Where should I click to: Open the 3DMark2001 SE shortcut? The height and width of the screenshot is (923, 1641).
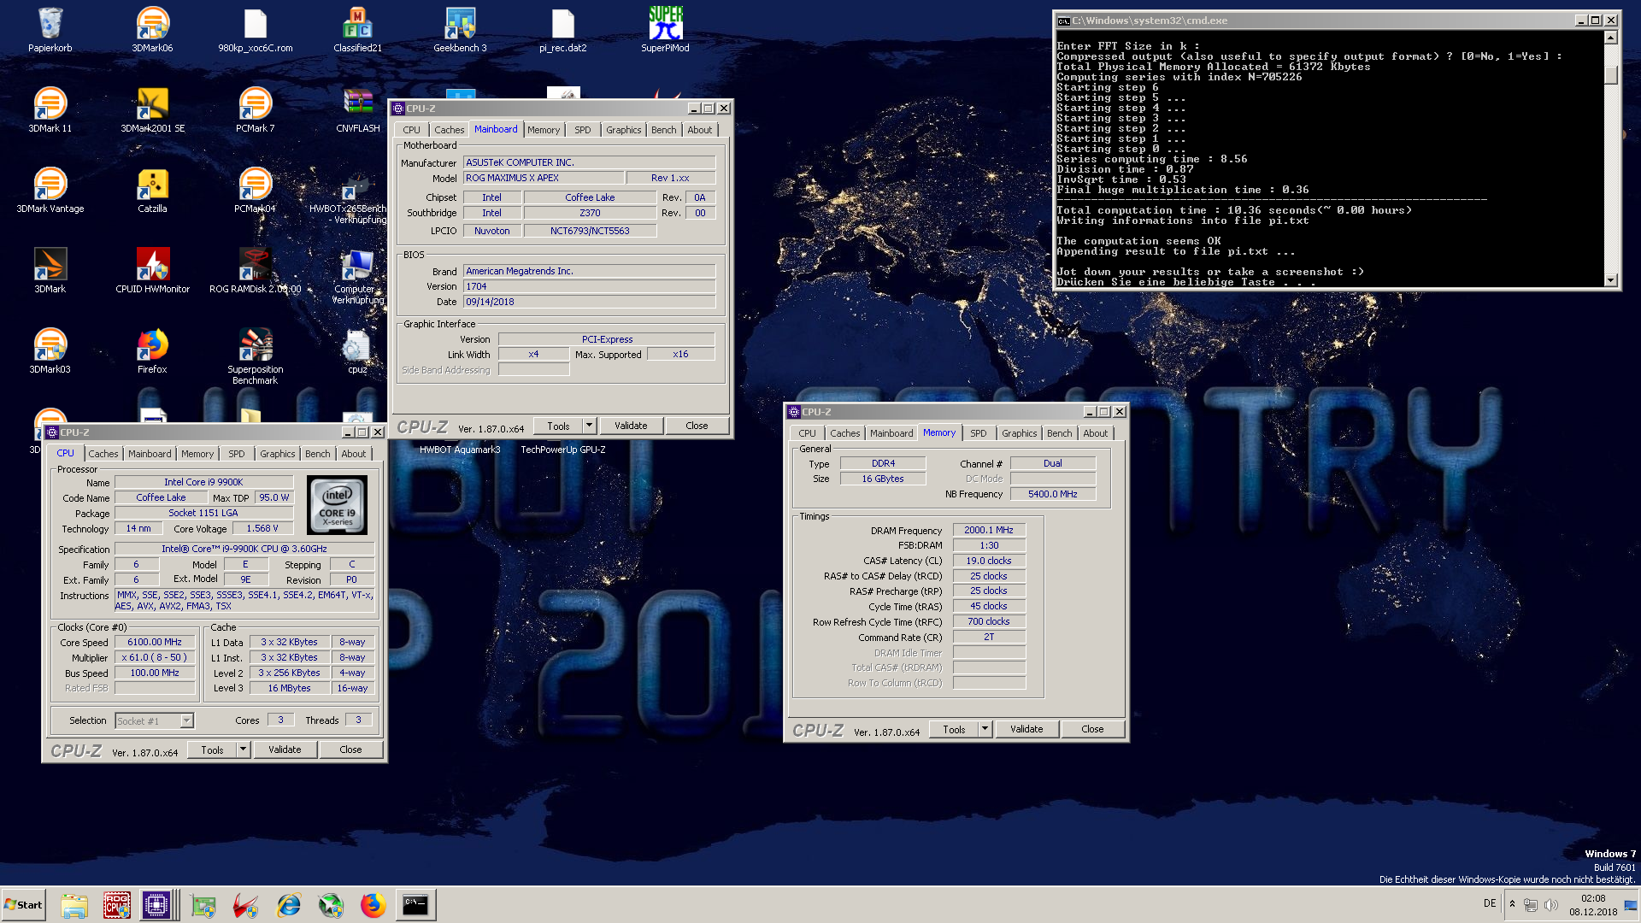(152, 110)
